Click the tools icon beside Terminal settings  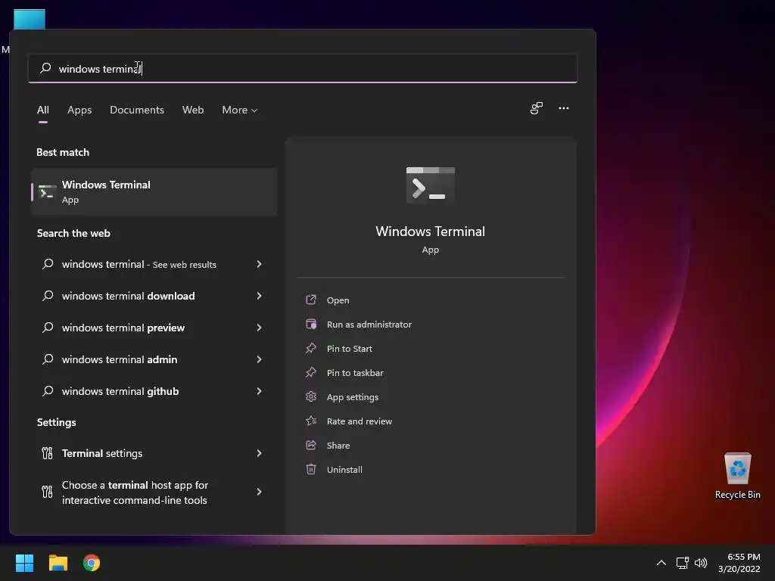click(x=47, y=453)
